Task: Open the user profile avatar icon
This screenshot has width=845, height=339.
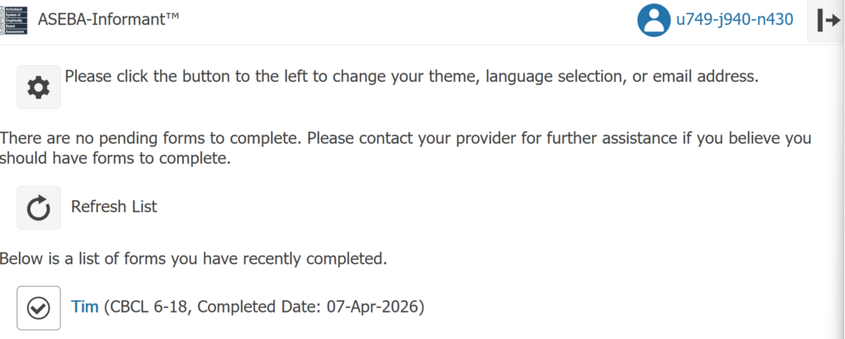Action: (654, 21)
